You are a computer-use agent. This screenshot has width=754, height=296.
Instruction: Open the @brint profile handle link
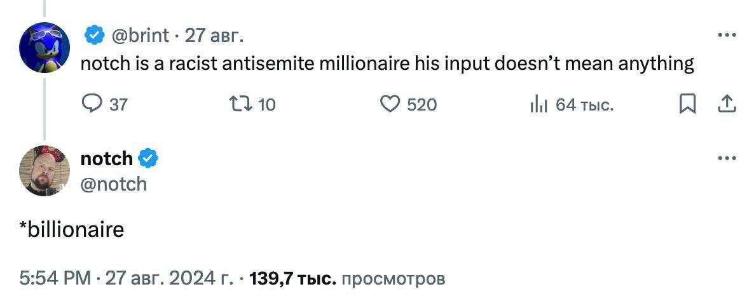coord(141,36)
